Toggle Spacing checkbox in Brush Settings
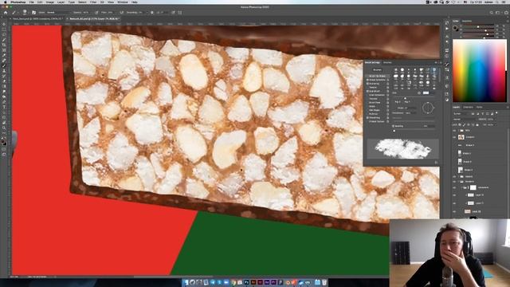This screenshot has height=287, width=510. click(x=394, y=126)
